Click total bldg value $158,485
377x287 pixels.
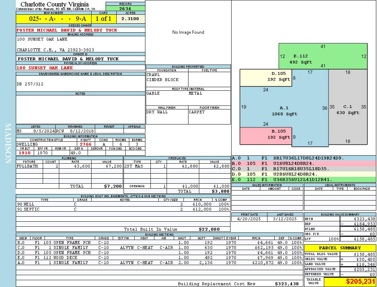(364, 254)
